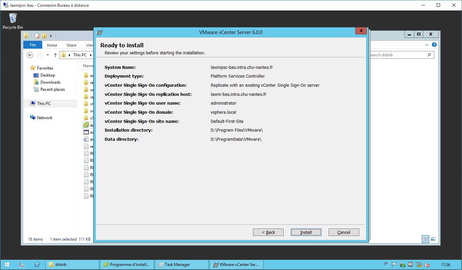Select Downloads in the navigation pane
Screen dimensions: 462x270
pyautogui.click(x=50, y=82)
